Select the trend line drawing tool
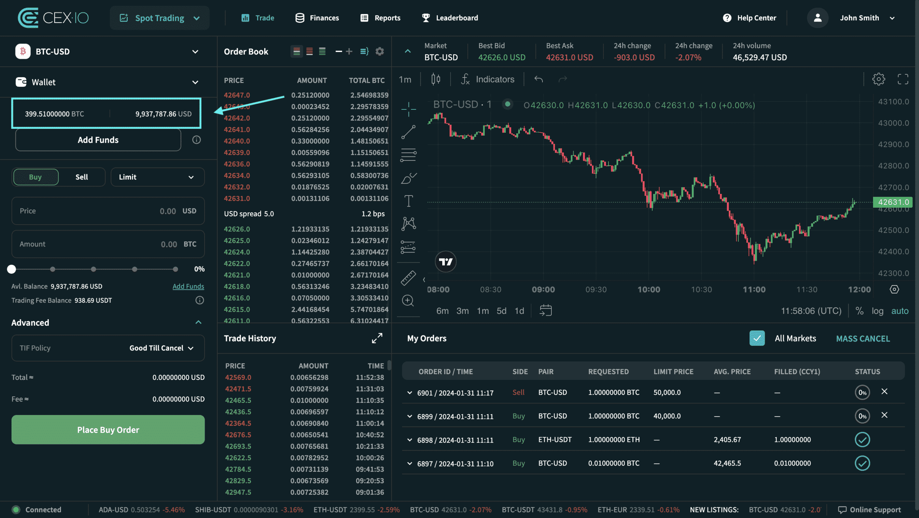The image size is (919, 518). tap(409, 132)
